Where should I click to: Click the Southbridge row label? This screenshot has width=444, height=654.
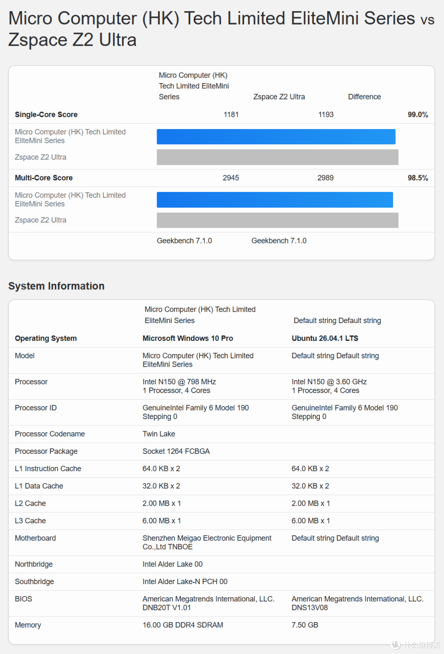pos(35,582)
